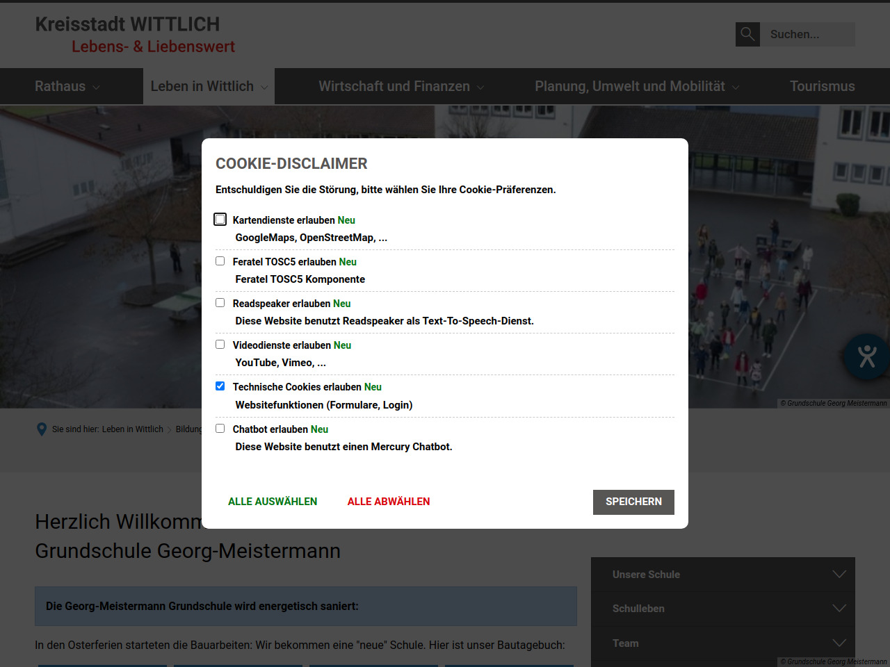
Task: Select the Tourismus navigation item
Action: pyautogui.click(x=822, y=87)
